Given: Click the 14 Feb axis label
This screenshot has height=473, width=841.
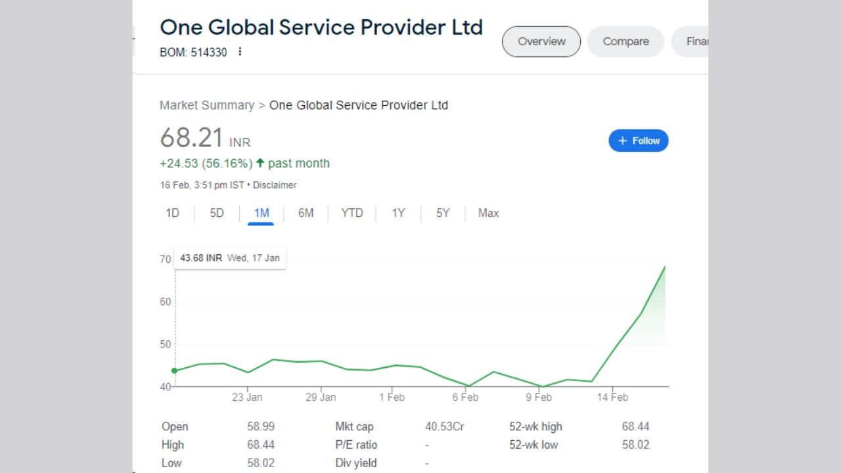Looking at the screenshot, I should point(612,397).
